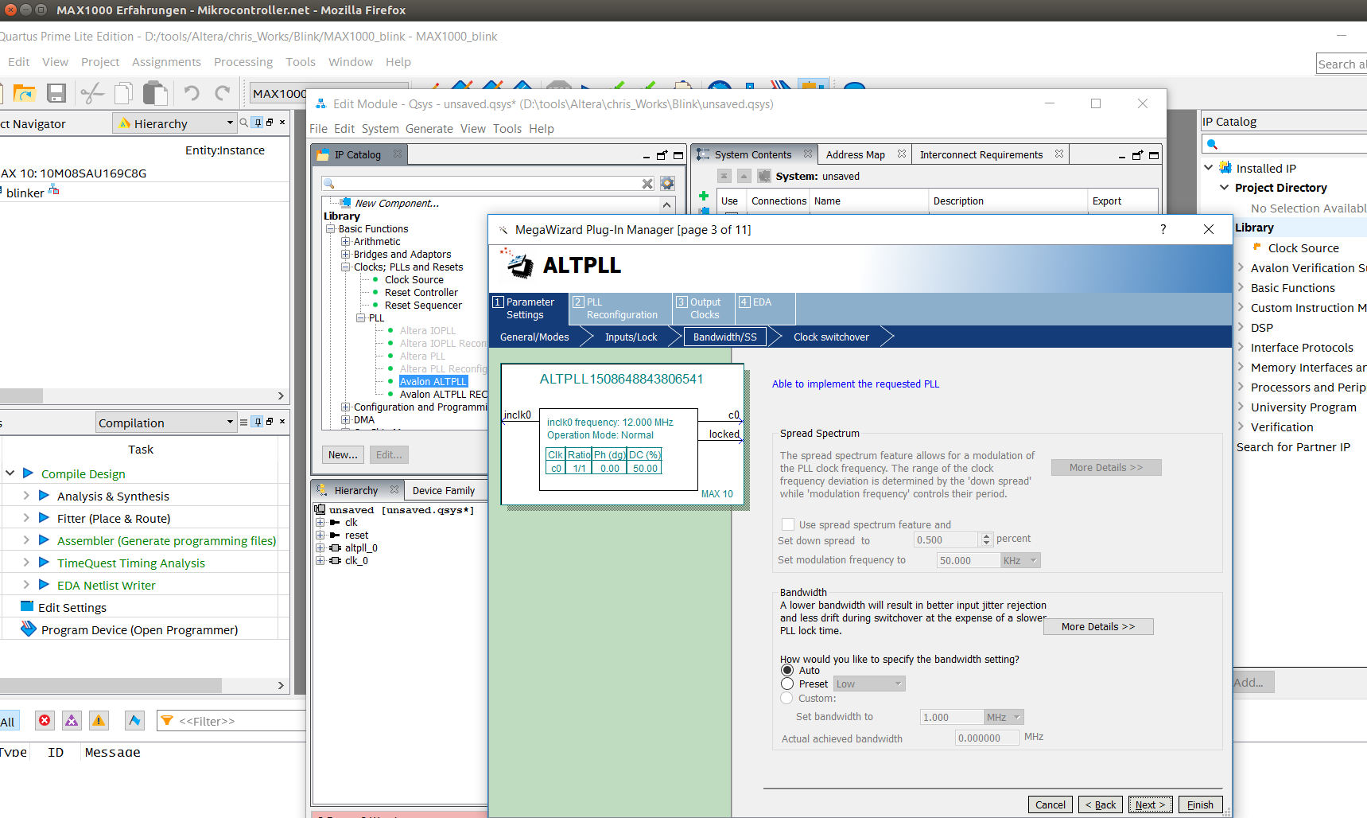This screenshot has height=818, width=1367.
Task: Click the paste clipboard icon
Action: (155, 93)
